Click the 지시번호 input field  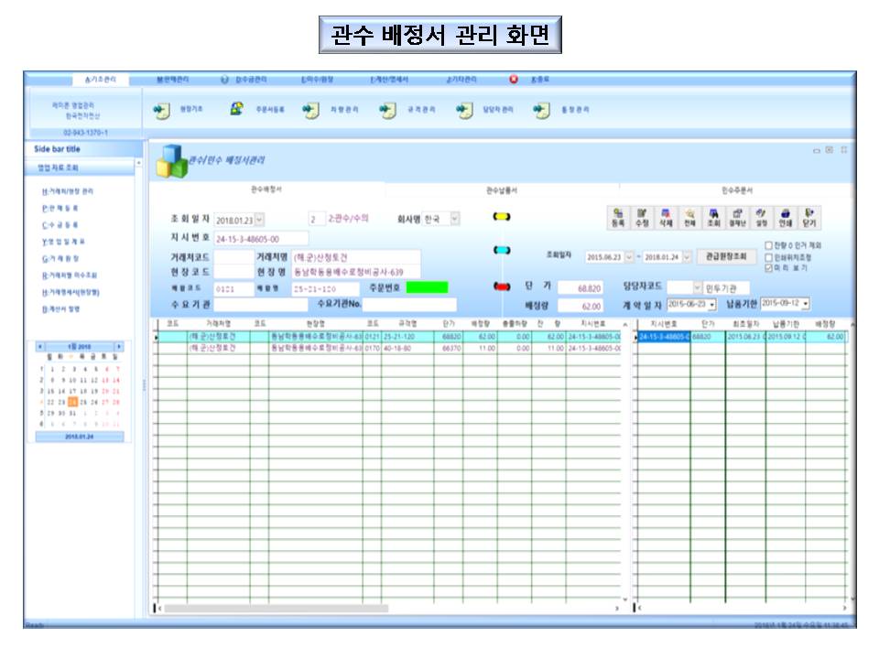[261, 238]
